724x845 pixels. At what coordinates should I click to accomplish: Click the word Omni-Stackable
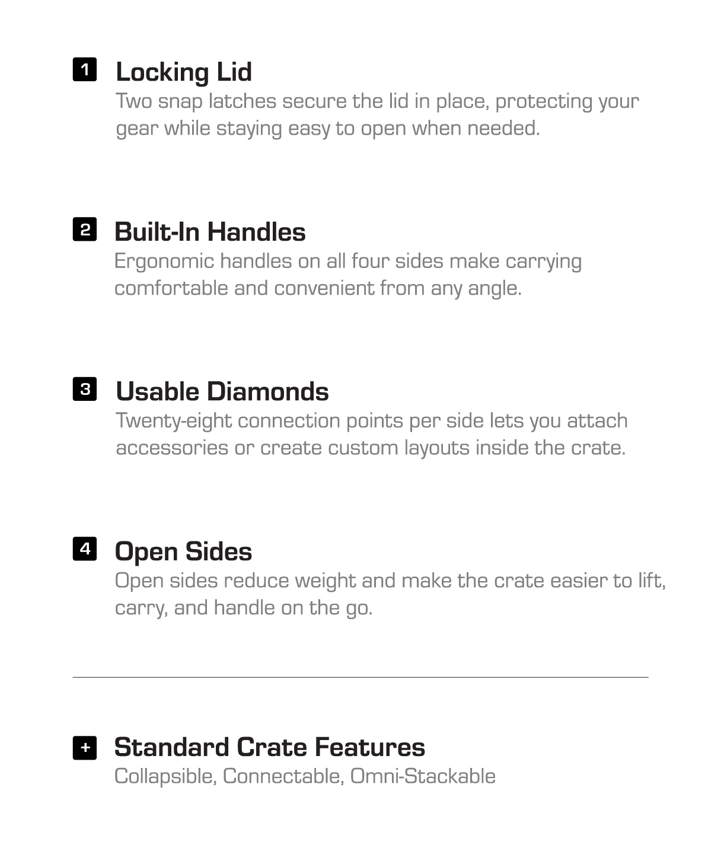pyautogui.click(x=423, y=776)
